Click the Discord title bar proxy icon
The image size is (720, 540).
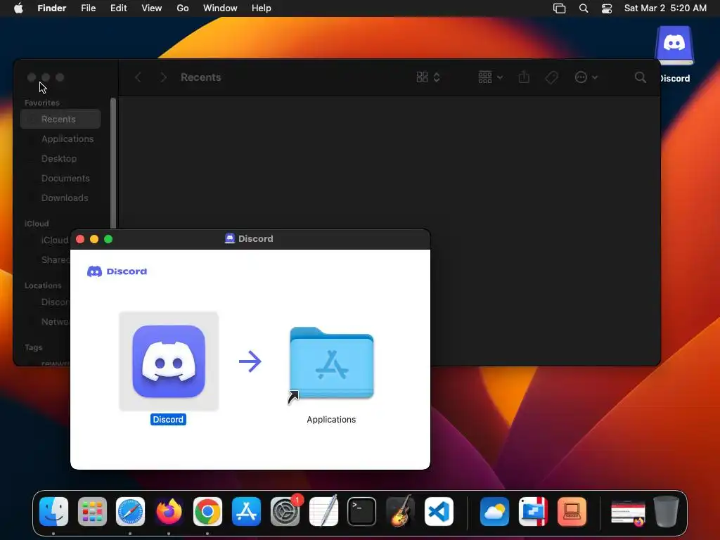coord(230,239)
